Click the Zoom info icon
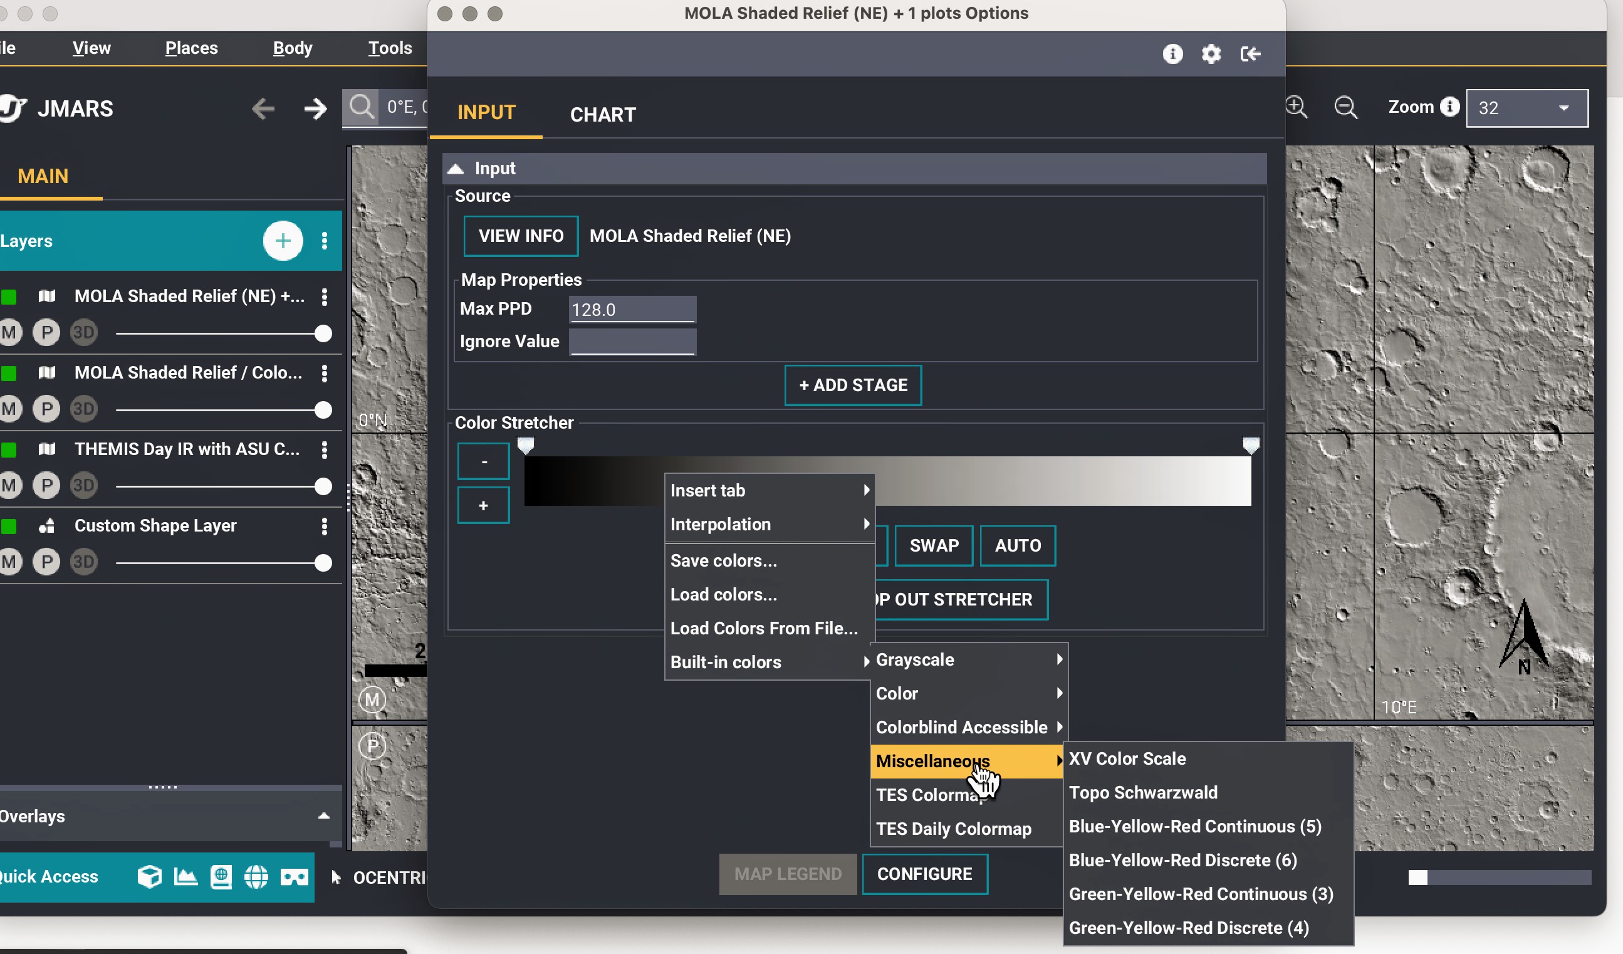1623x954 pixels. [1450, 107]
